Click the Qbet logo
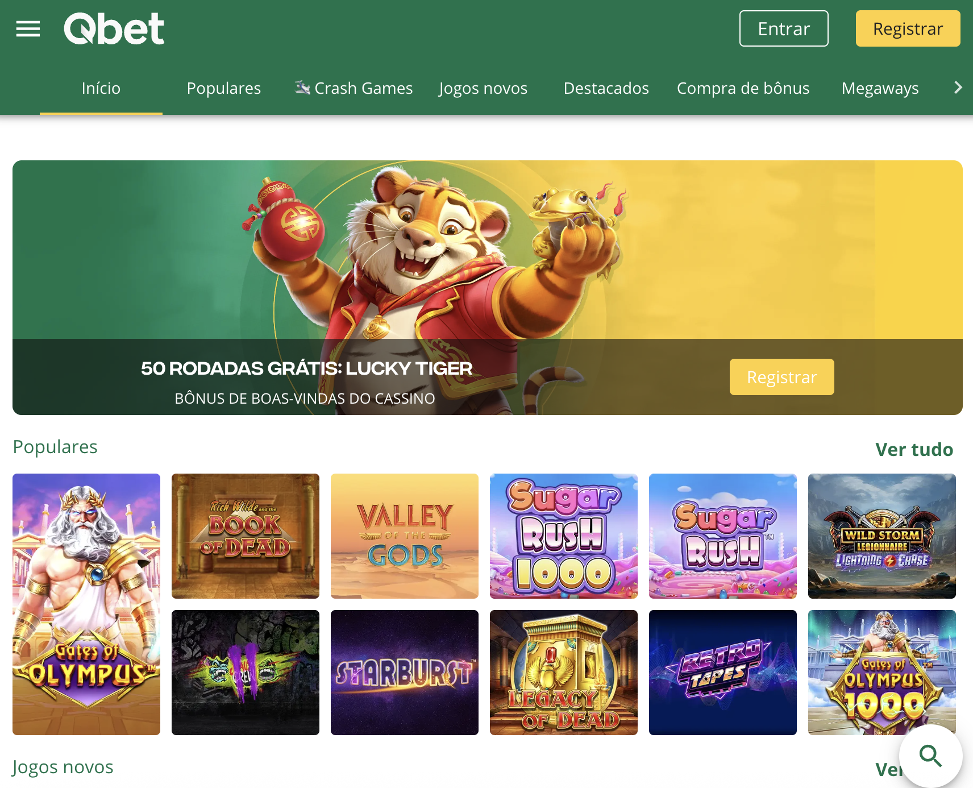The width and height of the screenshot is (973, 788). [x=114, y=28]
